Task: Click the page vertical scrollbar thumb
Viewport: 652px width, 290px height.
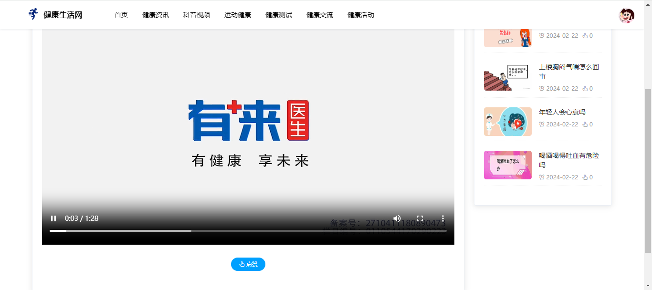Action: point(648,170)
